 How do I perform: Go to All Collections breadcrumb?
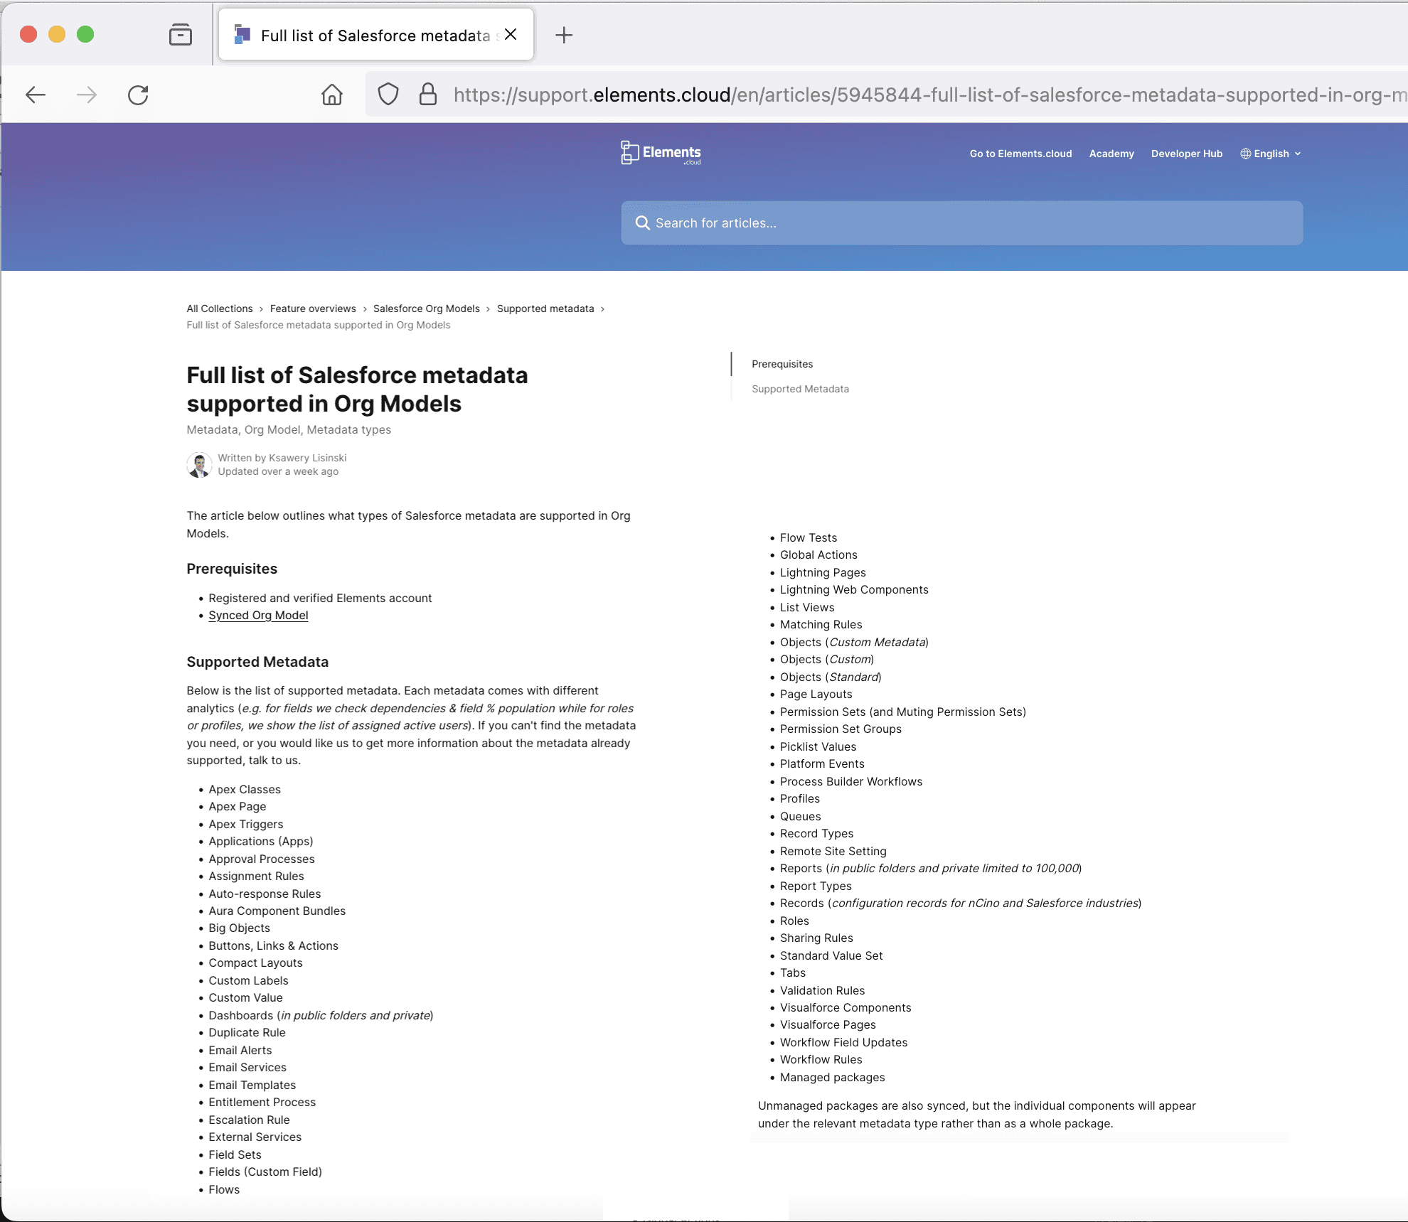220,309
